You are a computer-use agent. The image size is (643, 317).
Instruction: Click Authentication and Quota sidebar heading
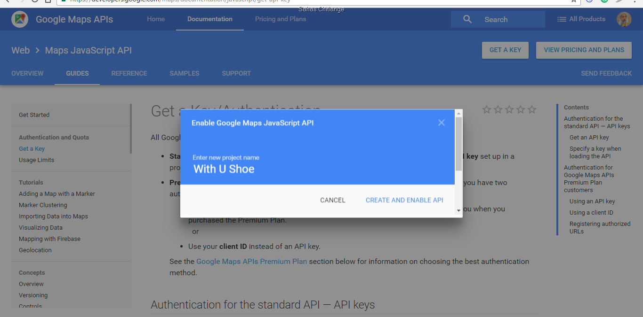(54, 137)
